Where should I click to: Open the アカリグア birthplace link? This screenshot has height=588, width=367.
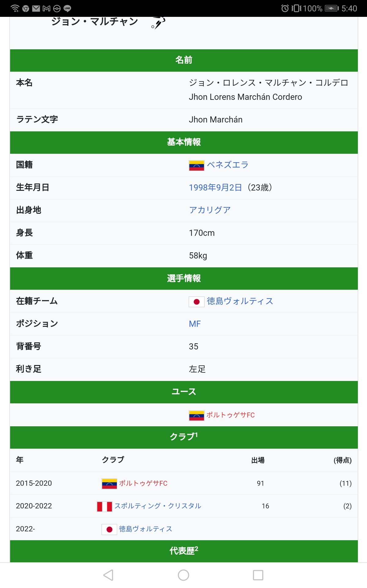[x=210, y=210]
